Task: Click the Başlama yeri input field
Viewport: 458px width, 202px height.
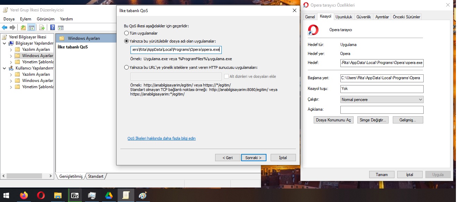Action: pos(382,78)
